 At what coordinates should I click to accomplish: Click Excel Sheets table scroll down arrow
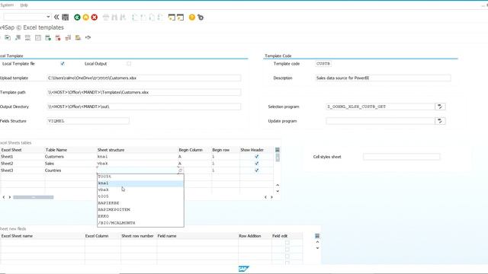click(x=278, y=191)
